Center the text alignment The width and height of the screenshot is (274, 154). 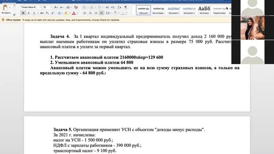click(90, 13)
